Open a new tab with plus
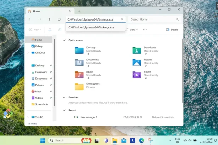 pos(79,11)
